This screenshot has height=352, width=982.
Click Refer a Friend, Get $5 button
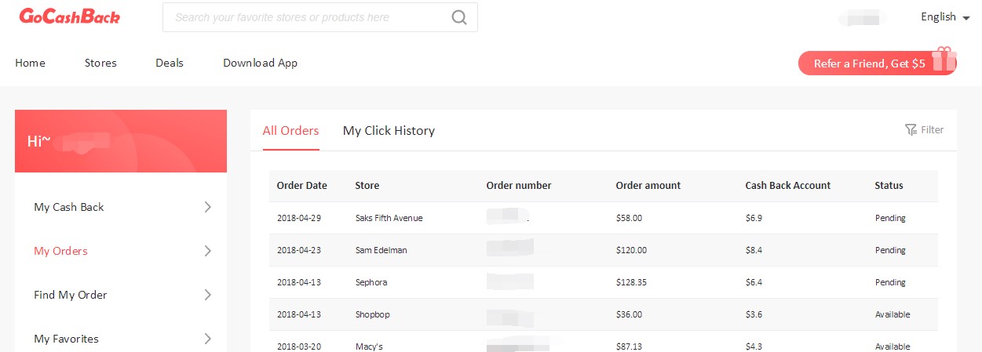(877, 64)
